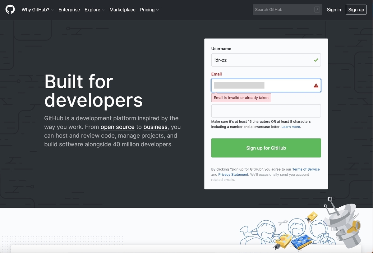This screenshot has width=373, height=253.
Task: Open the Privacy Statement link
Action: tap(233, 175)
